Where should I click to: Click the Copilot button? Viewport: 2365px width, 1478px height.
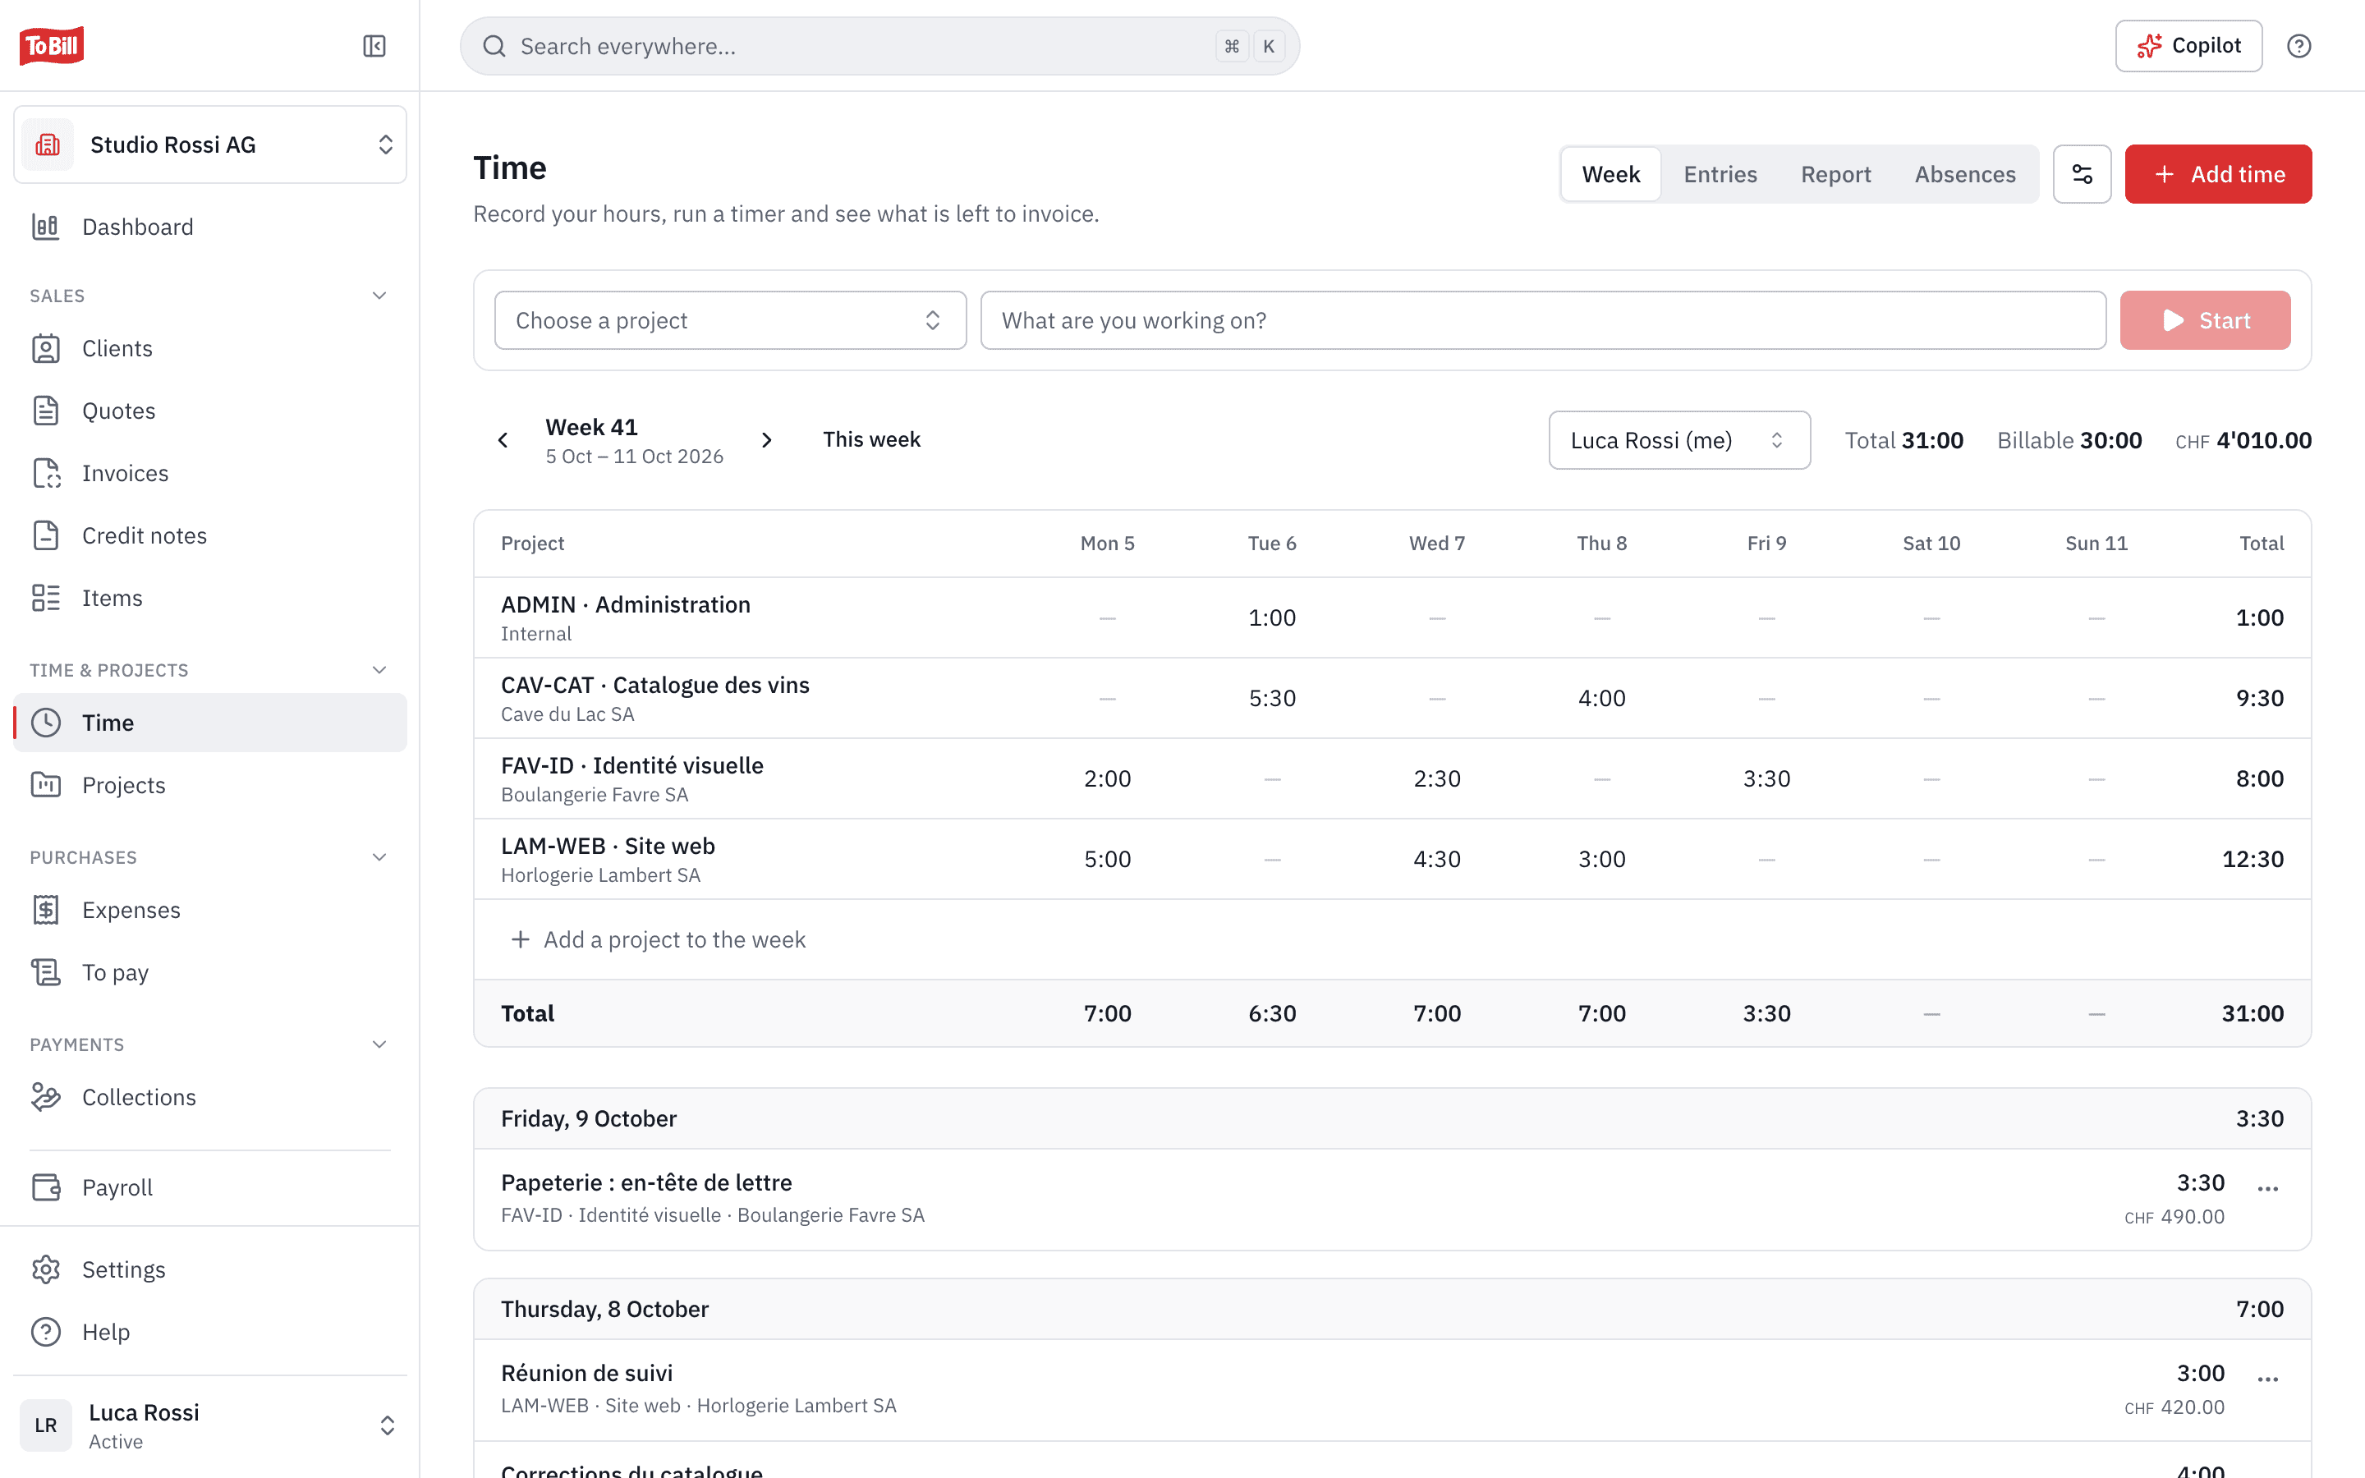pyautogui.click(x=2188, y=46)
